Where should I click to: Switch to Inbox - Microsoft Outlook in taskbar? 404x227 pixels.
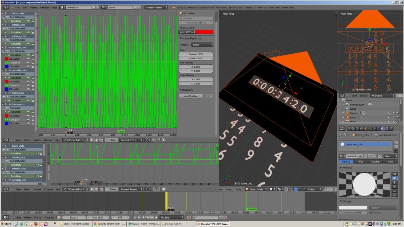(x=75, y=224)
